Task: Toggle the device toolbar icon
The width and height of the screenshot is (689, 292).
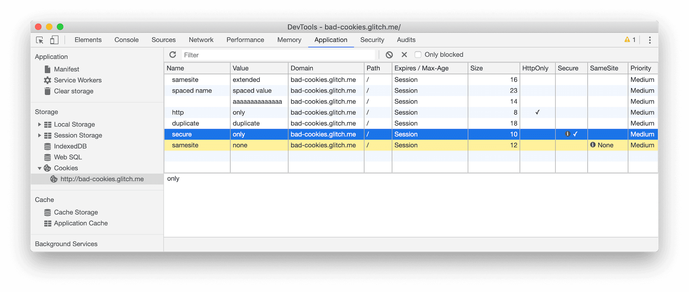Action: [x=54, y=40]
